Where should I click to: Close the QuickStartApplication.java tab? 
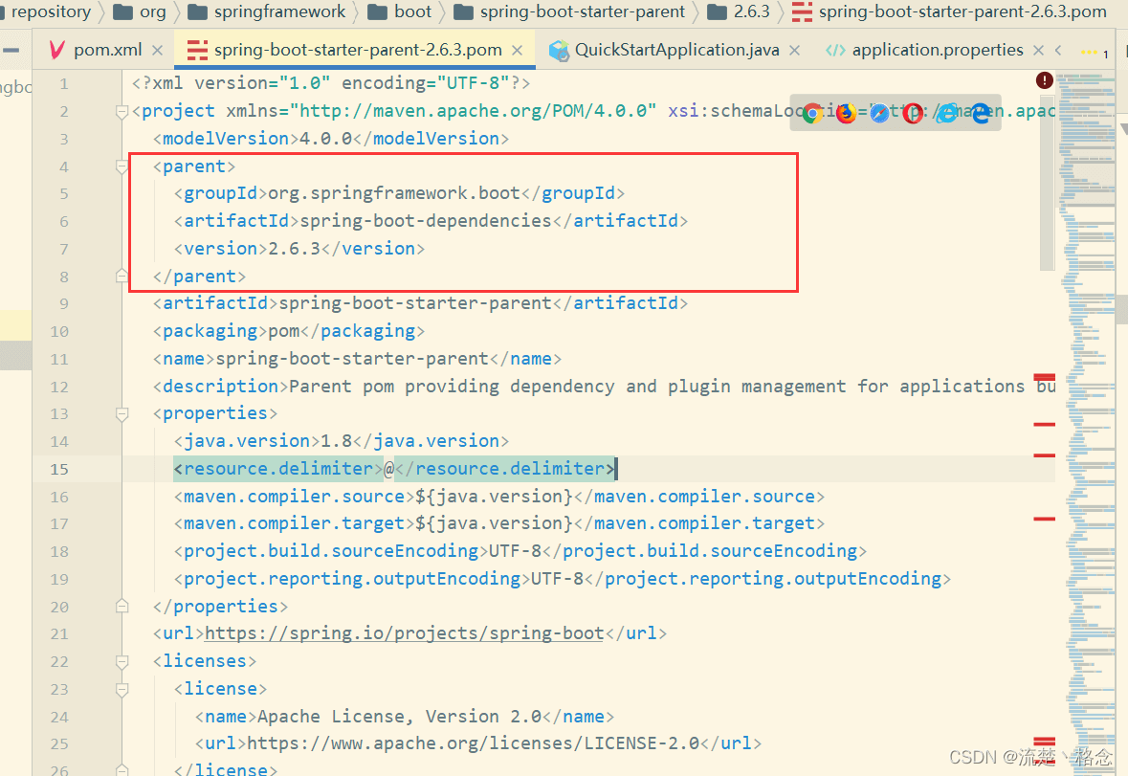pos(794,51)
